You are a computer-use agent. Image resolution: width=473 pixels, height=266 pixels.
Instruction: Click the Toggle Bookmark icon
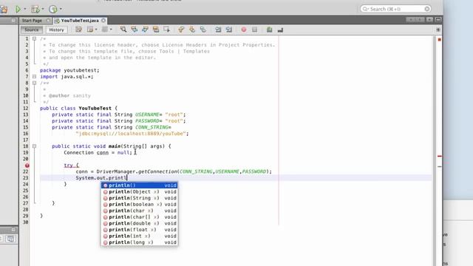[x=203, y=30]
